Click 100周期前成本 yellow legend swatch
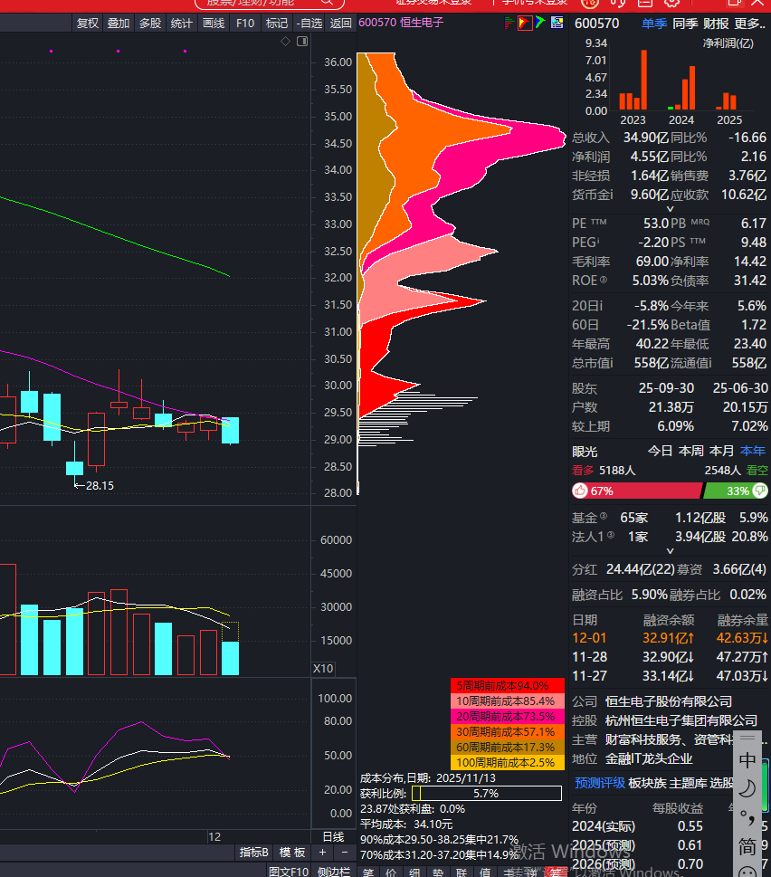The height and width of the screenshot is (877, 771). (x=507, y=762)
